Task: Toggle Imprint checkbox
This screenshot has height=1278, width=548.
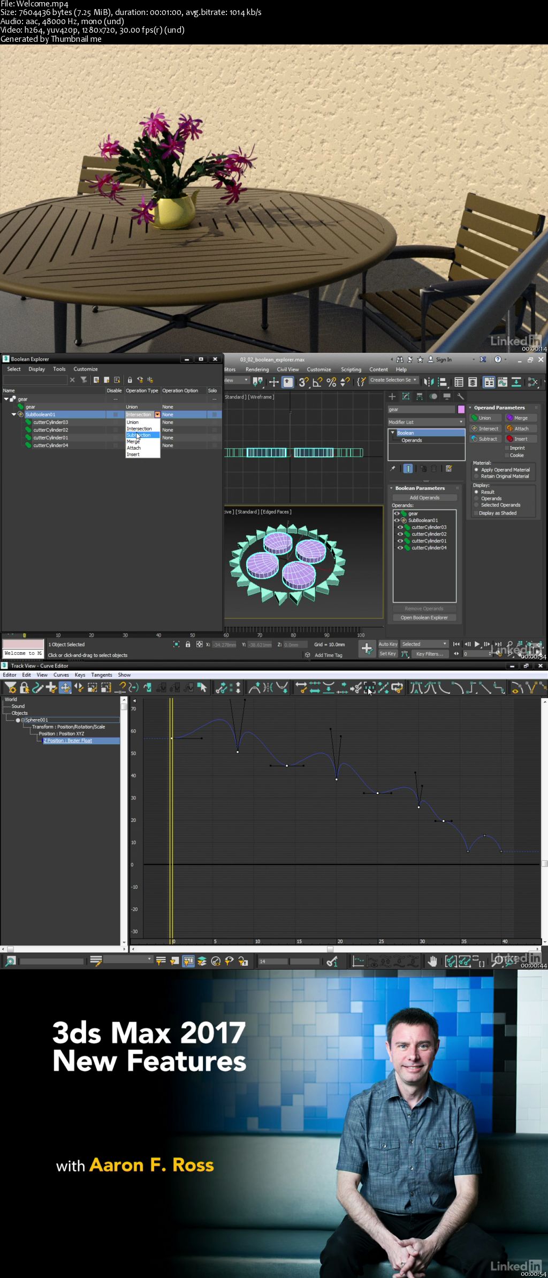Action: pyautogui.click(x=507, y=448)
